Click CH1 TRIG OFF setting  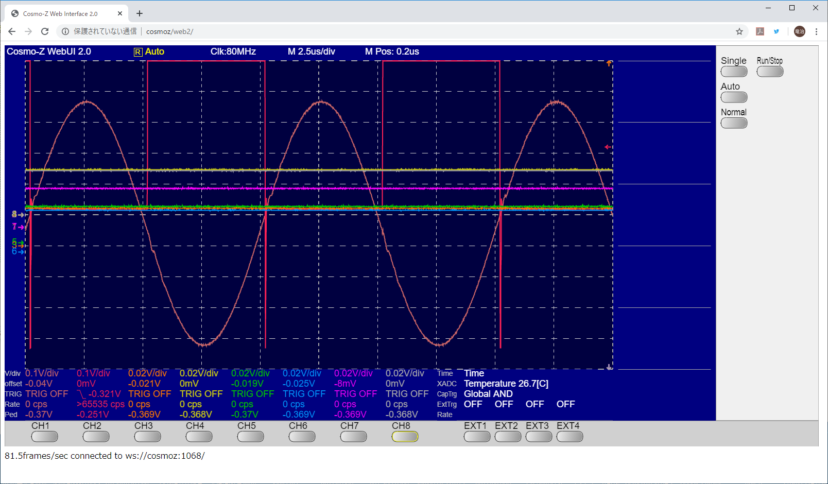(x=47, y=394)
